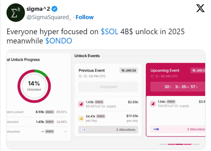Viewport: 211px width, 151px height.
Task: Click the cliff icon in the Upcoming Event card
Action: pyautogui.click(x=153, y=104)
